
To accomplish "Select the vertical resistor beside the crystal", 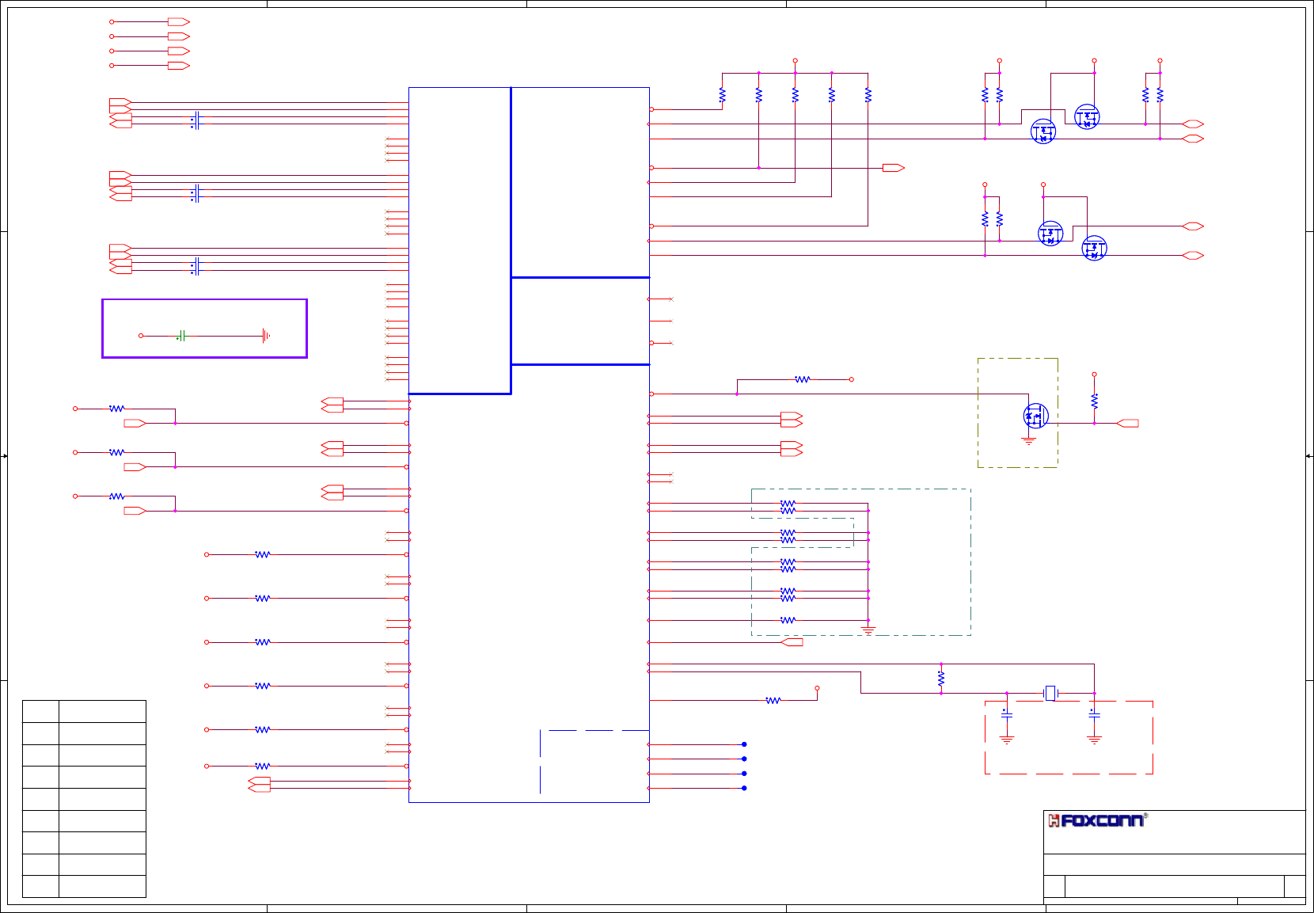I will [x=941, y=679].
